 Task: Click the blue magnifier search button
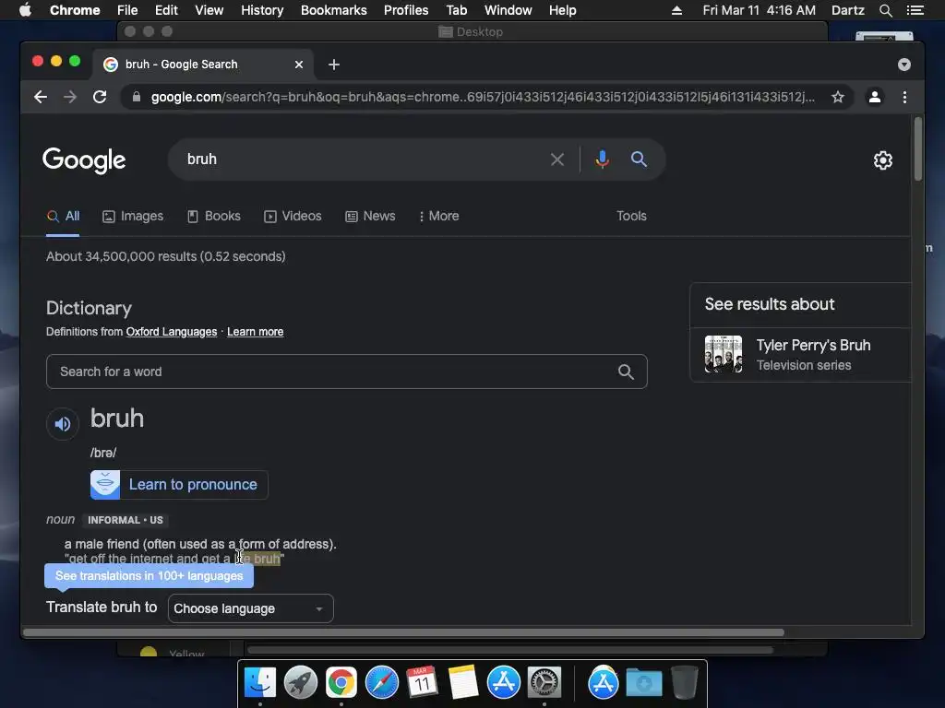(x=639, y=159)
